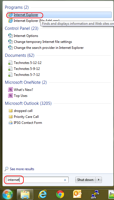Open the Programs (2) results header

(17, 7)
